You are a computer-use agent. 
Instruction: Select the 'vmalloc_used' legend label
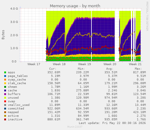[x=19, y=105]
